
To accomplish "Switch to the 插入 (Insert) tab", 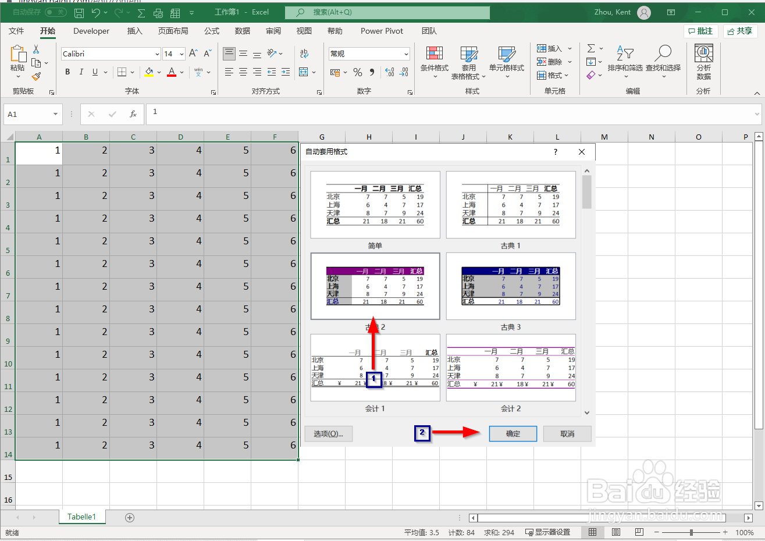I will (135, 31).
